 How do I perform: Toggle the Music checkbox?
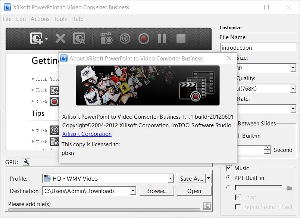(x=229, y=168)
